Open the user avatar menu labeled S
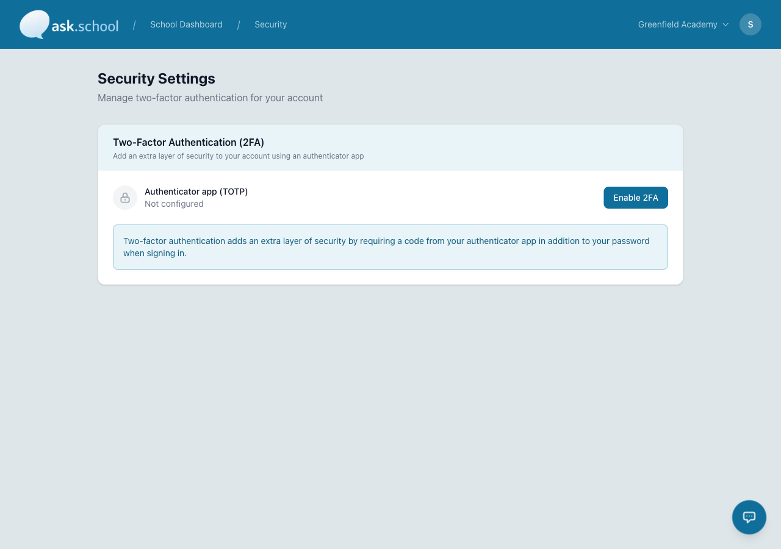The height and width of the screenshot is (549, 781). click(750, 24)
